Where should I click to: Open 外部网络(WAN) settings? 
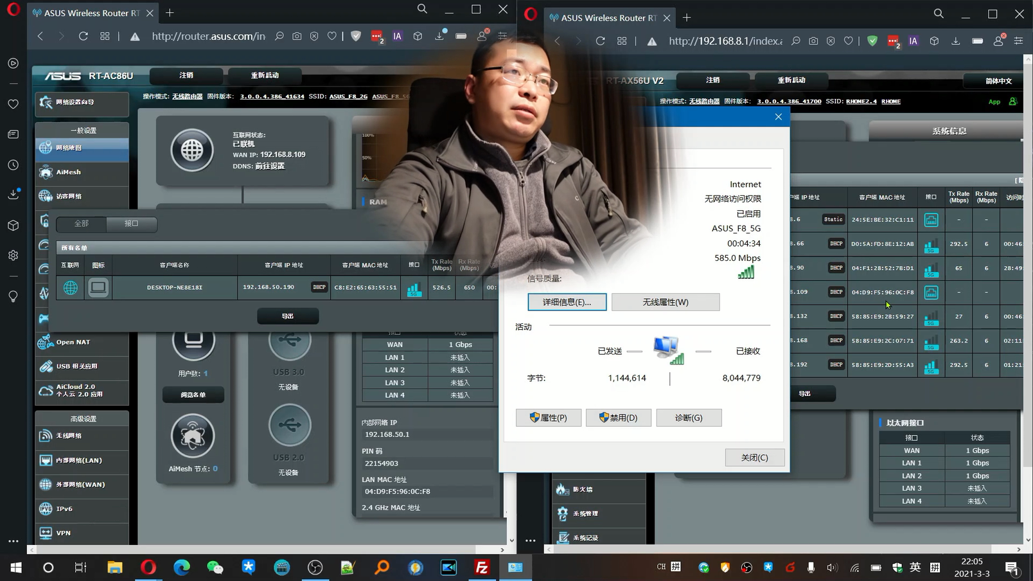click(x=82, y=485)
